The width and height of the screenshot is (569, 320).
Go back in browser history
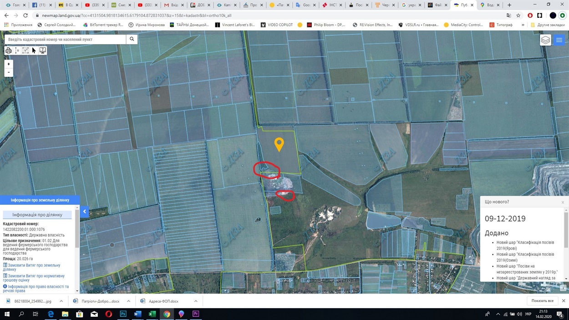[x=6, y=15]
